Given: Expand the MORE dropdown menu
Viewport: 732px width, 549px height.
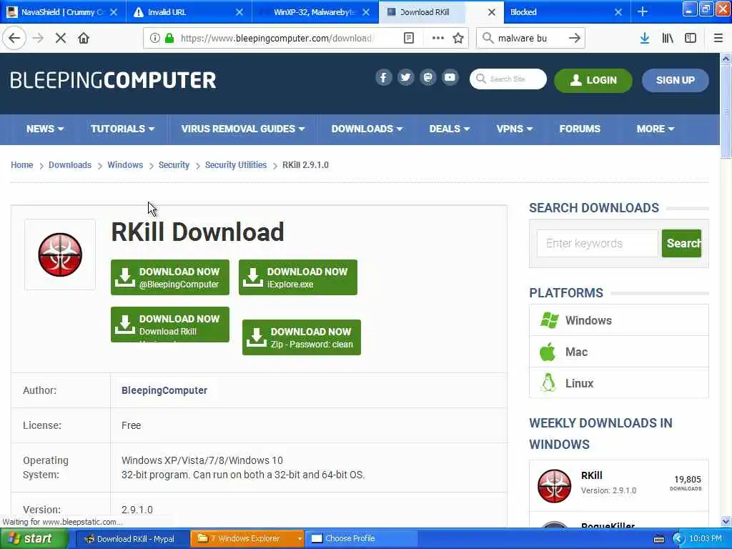Looking at the screenshot, I should pyautogui.click(x=656, y=129).
